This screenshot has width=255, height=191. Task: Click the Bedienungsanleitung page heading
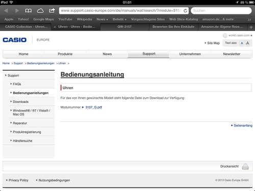point(92,74)
